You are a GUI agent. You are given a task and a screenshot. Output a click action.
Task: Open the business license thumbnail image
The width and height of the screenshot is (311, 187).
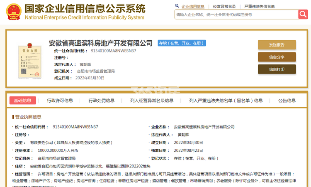[30, 61]
